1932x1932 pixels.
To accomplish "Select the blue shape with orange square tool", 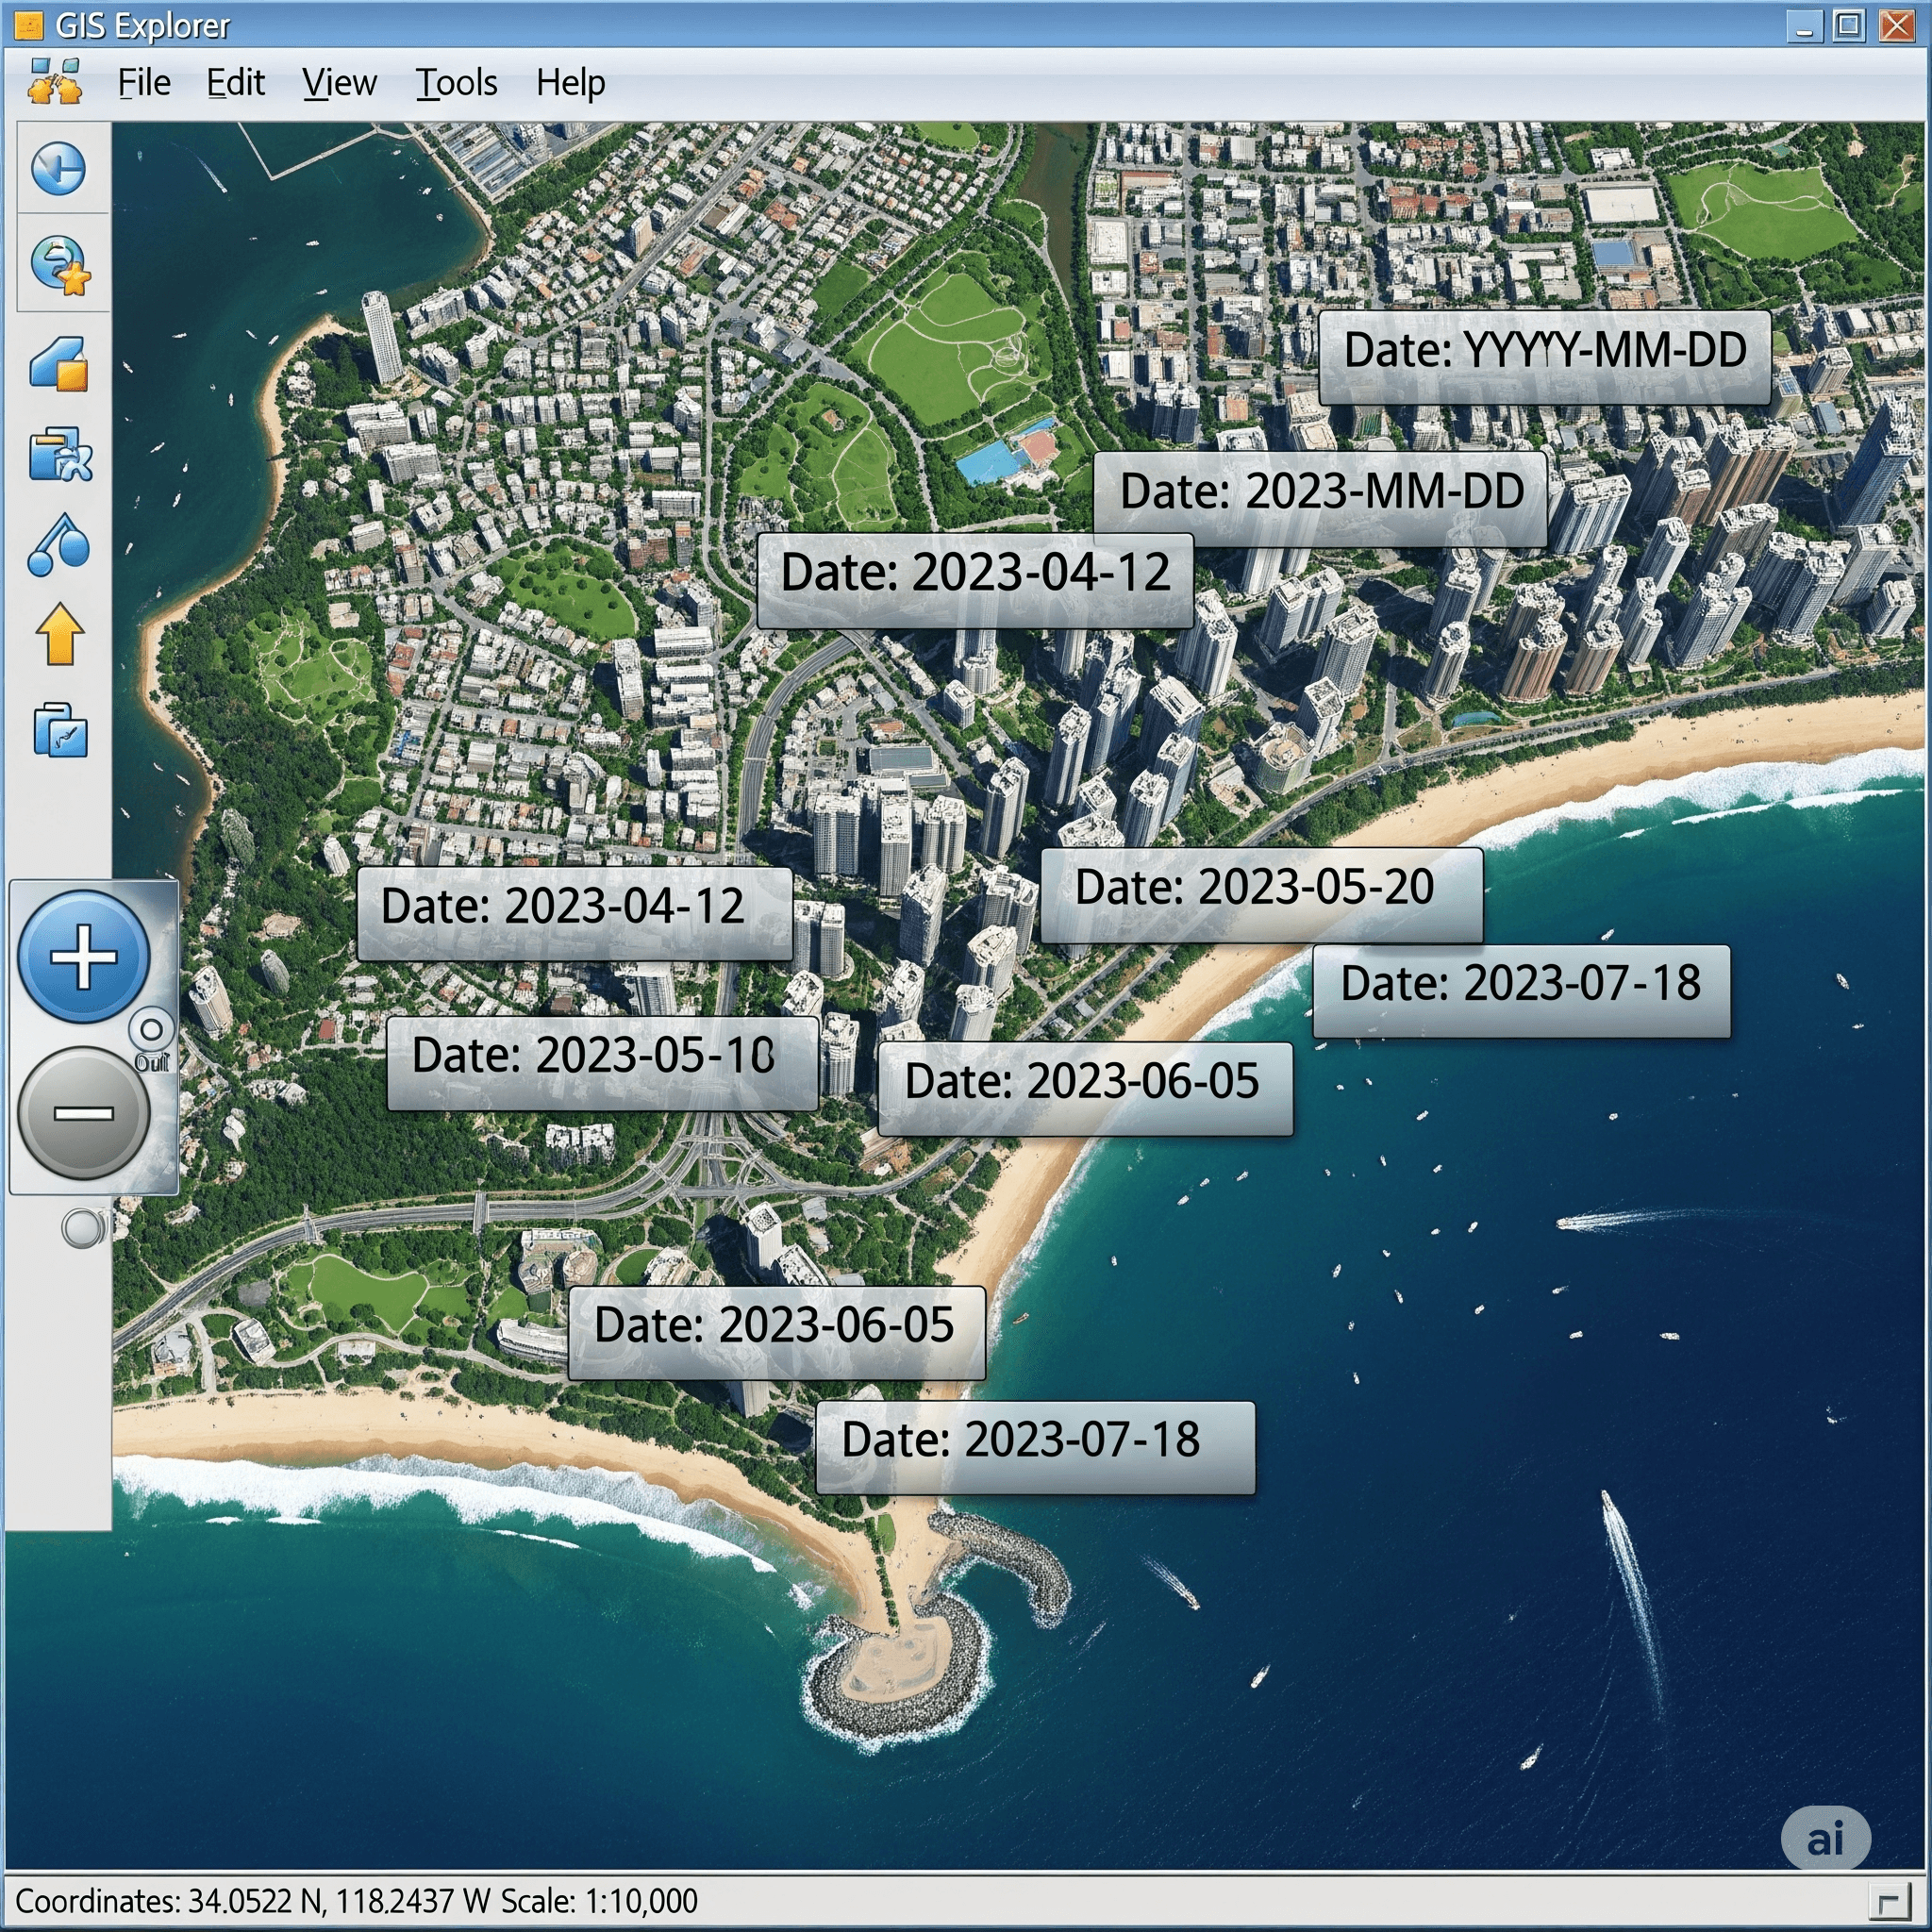I will (x=59, y=362).
